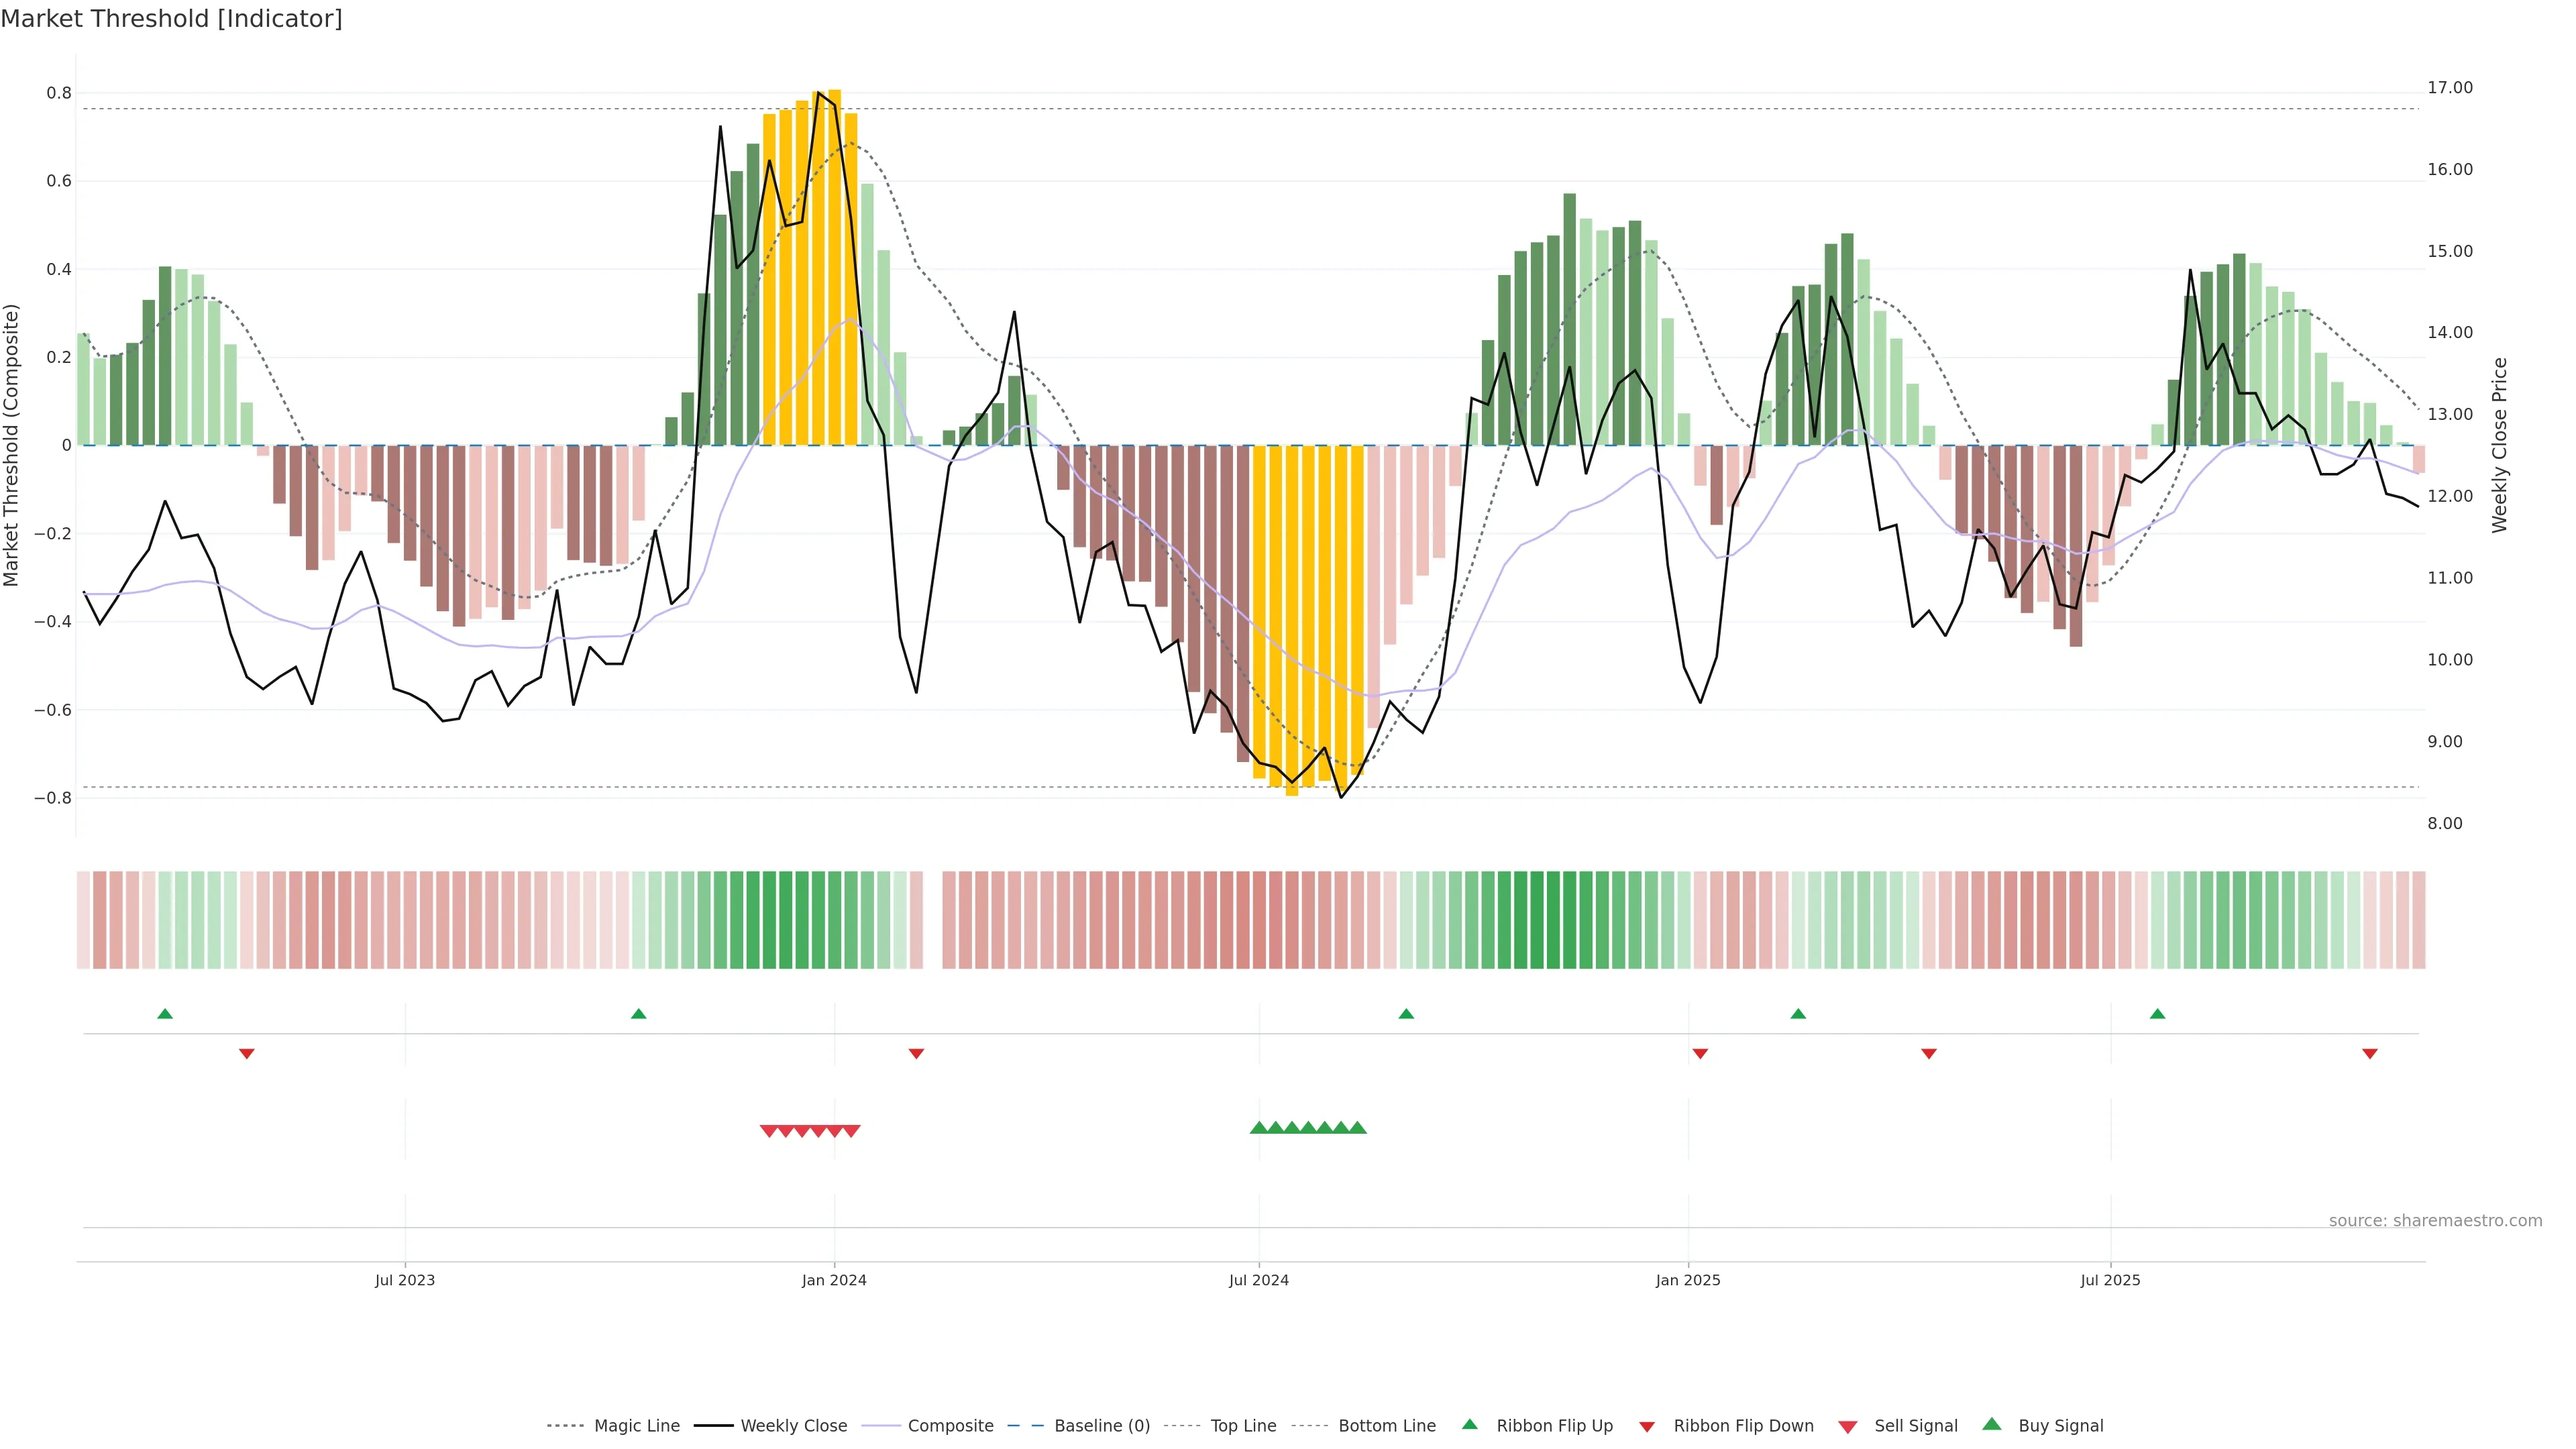Click the Buy Signal legend triangle
This screenshot has height=1449, width=2576.
(1992, 1424)
